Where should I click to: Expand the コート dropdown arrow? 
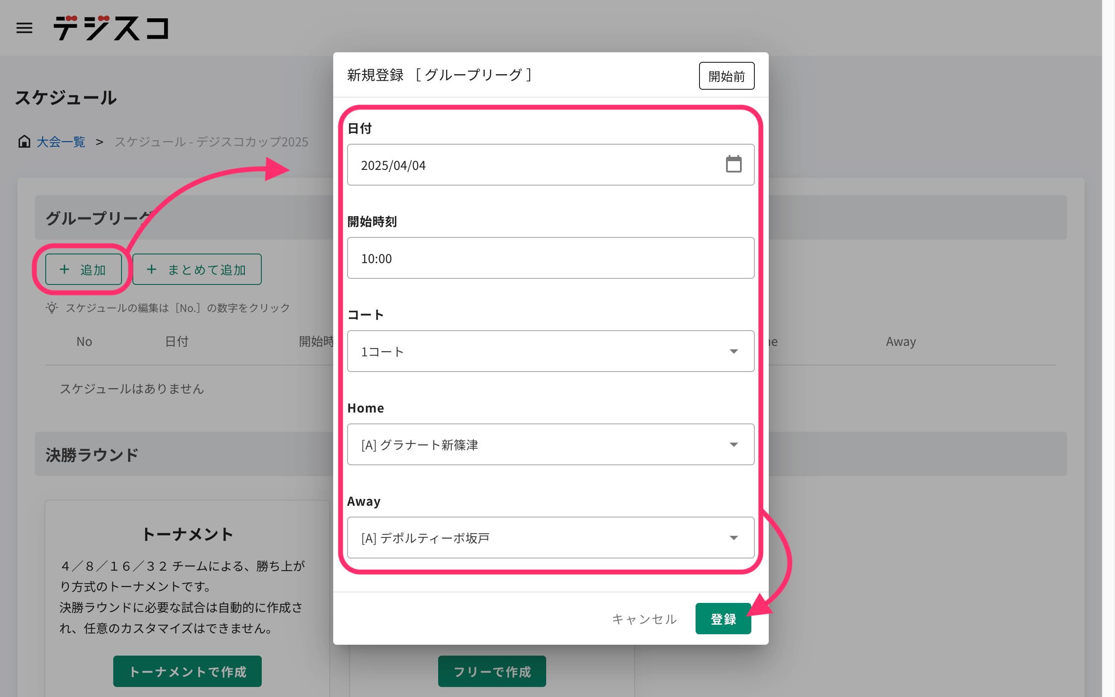tap(733, 351)
